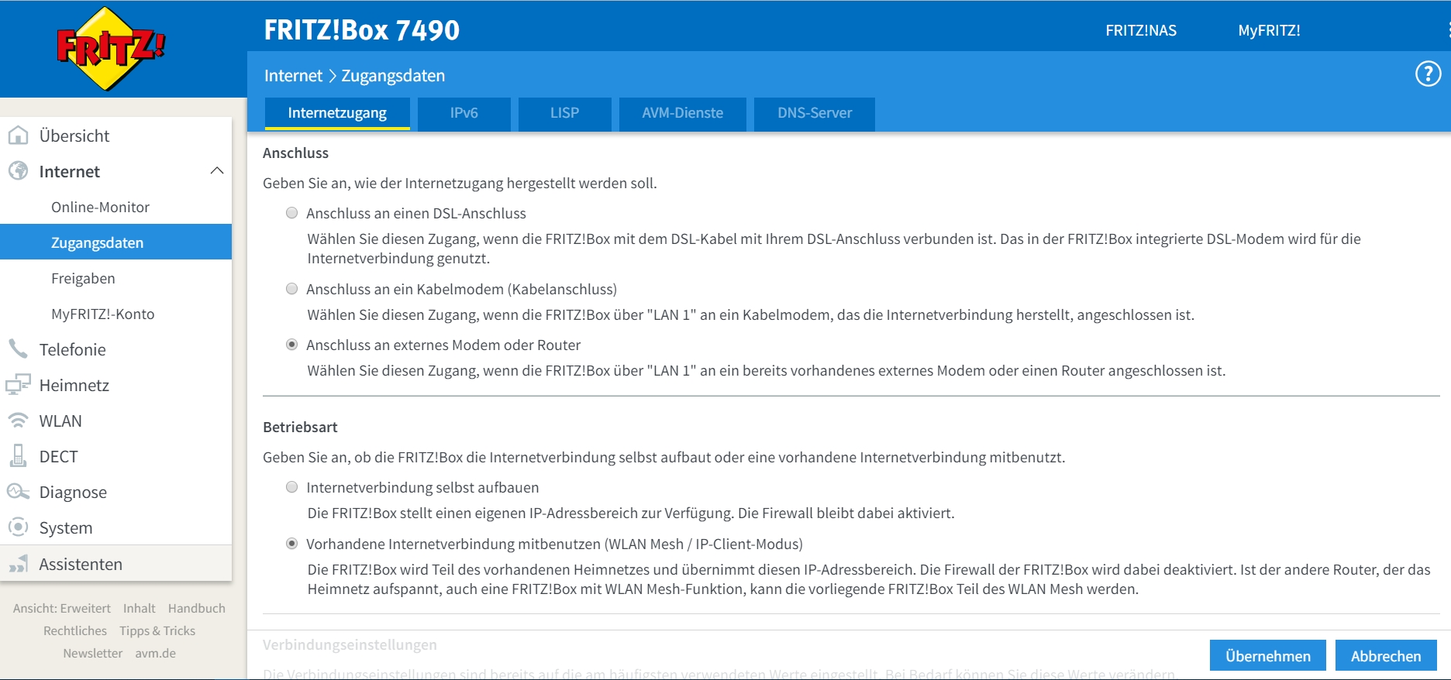Open the Newsletter footer link
The width and height of the screenshot is (1451, 680).
[x=93, y=654]
